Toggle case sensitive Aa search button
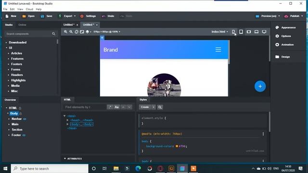This screenshot has width=308, height=173. click(116, 107)
